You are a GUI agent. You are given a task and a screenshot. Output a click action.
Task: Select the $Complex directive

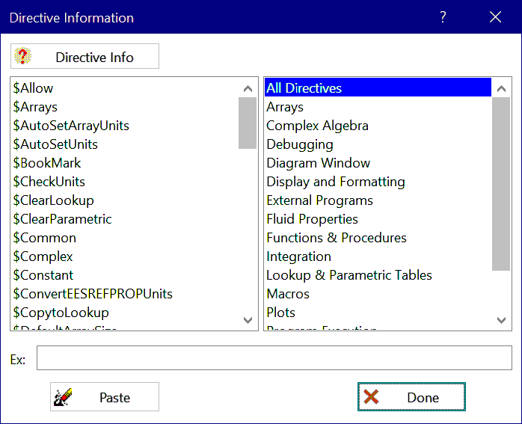(43, 256)
